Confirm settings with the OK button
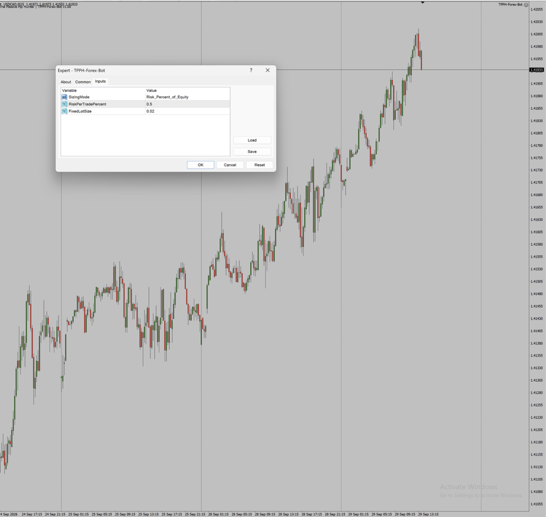 pyautogui.click(x=200, y=165)
